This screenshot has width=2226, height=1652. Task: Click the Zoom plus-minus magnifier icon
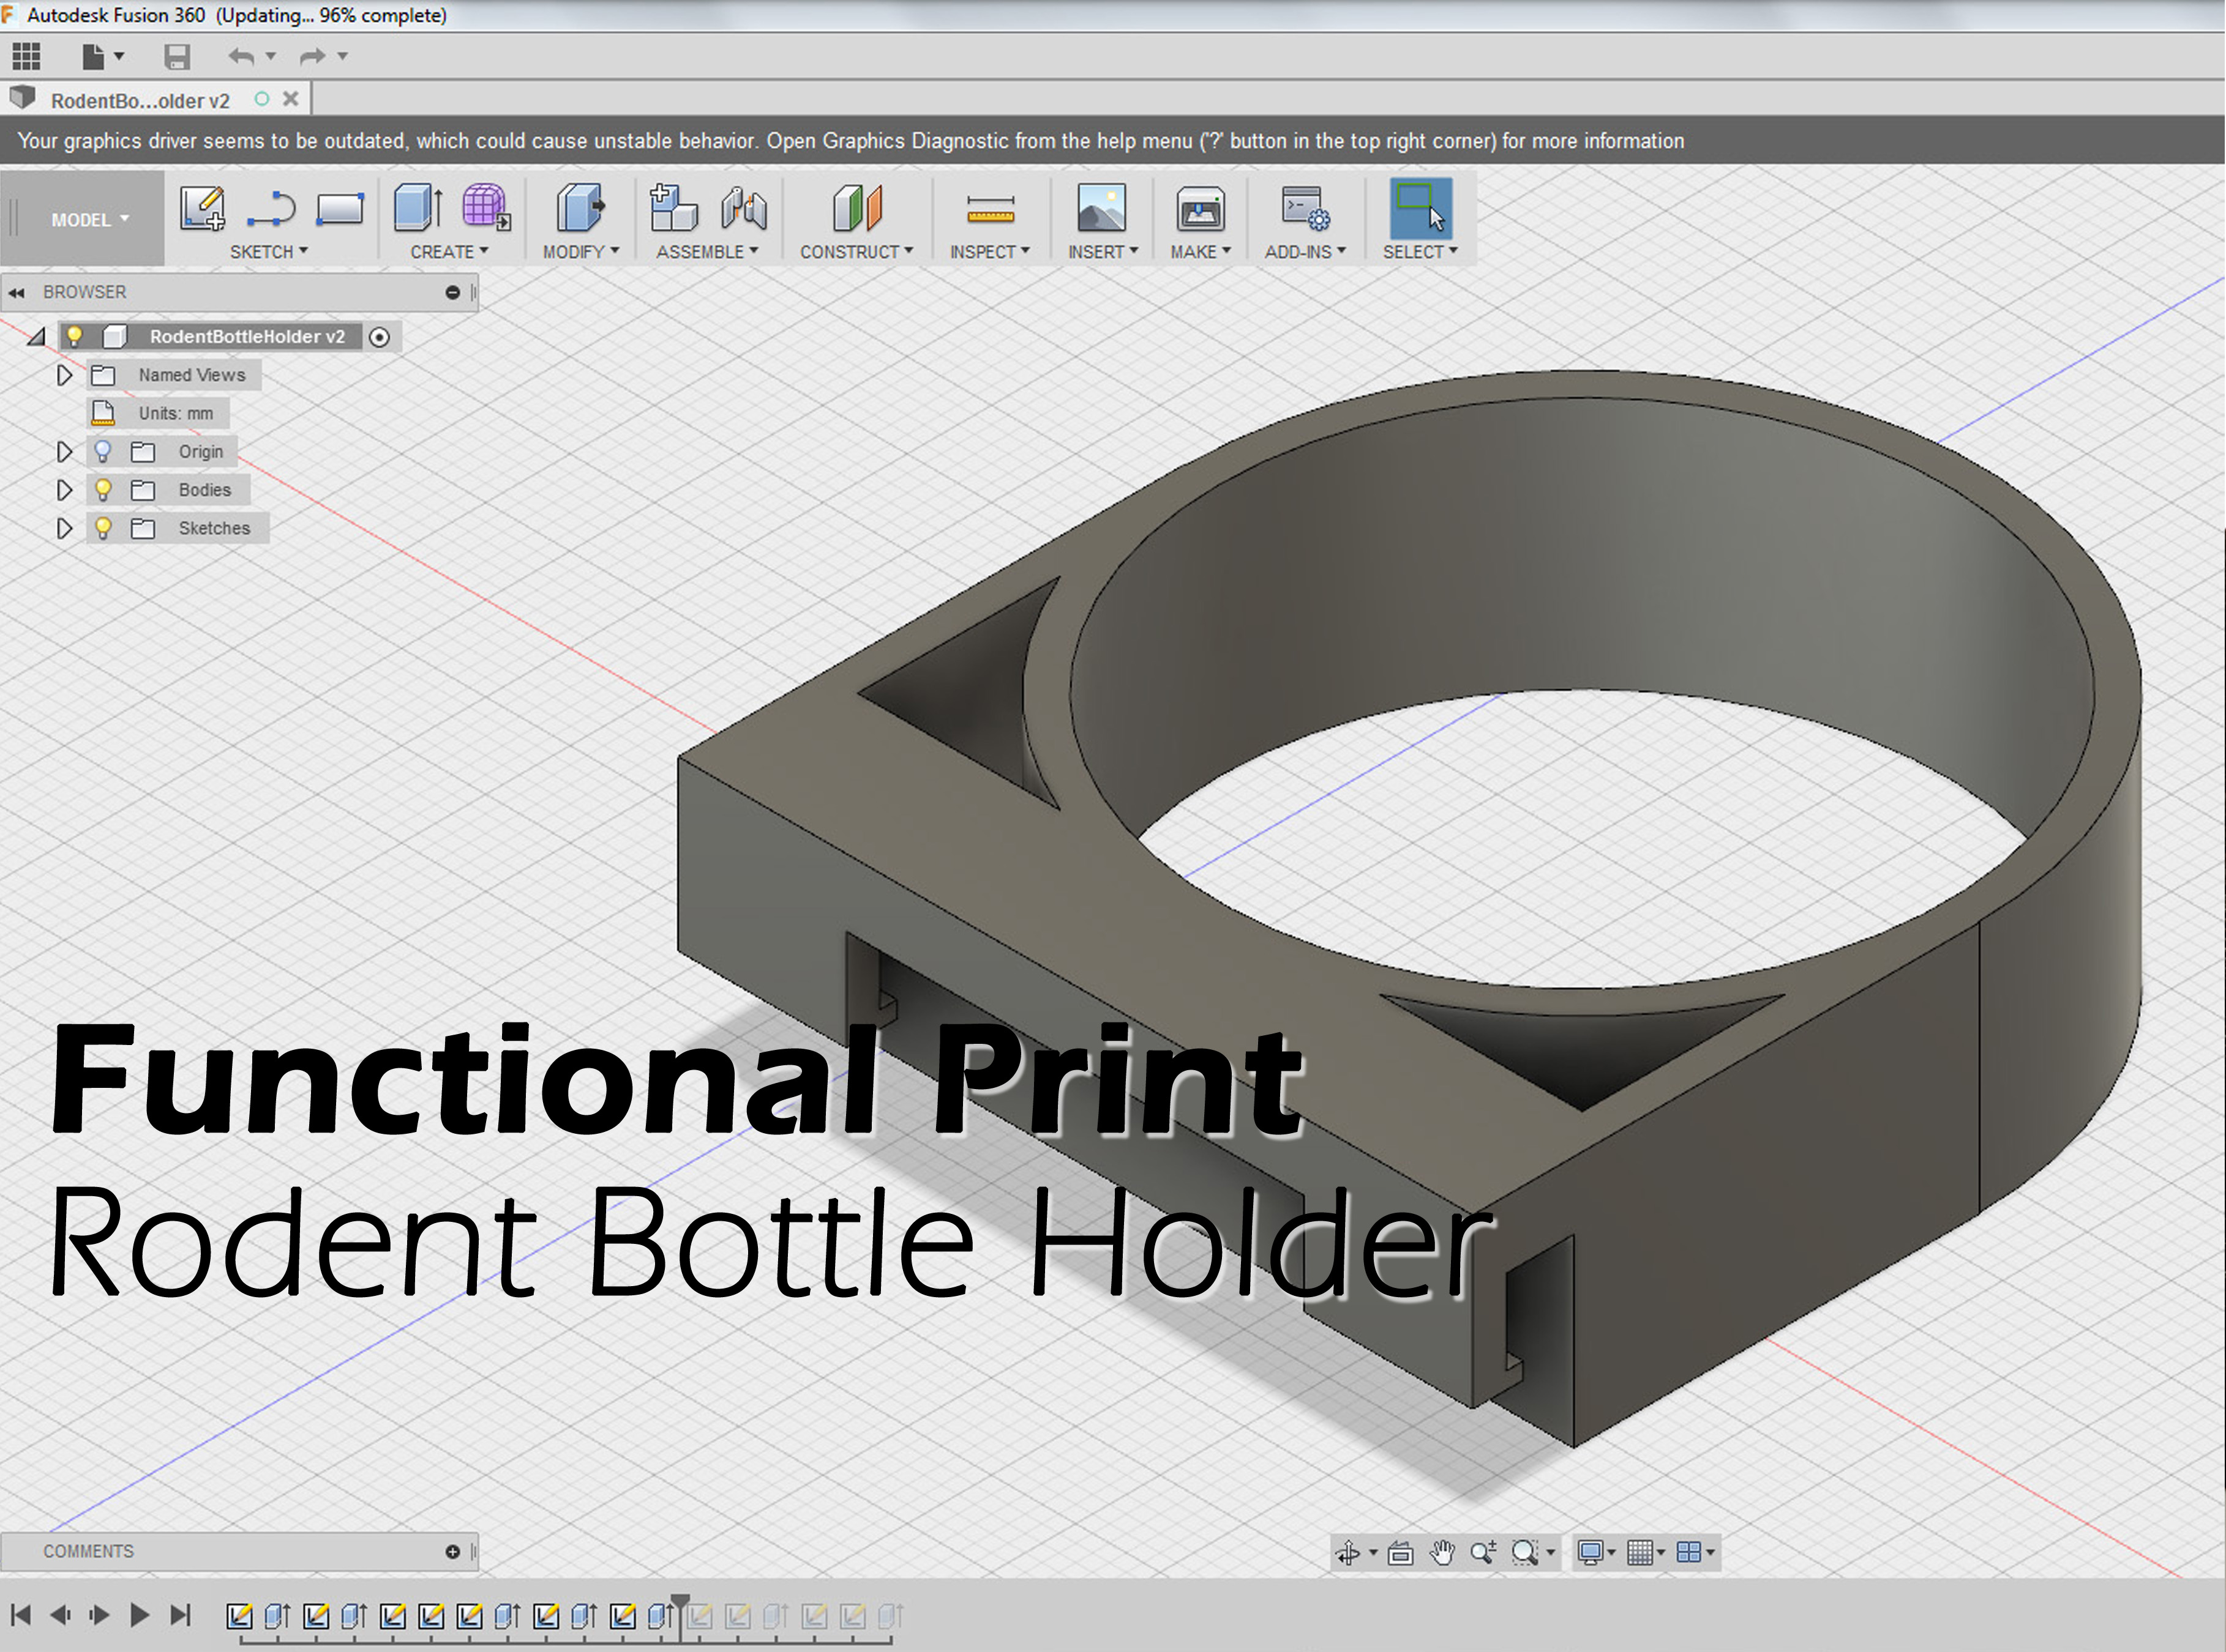1483,1552
